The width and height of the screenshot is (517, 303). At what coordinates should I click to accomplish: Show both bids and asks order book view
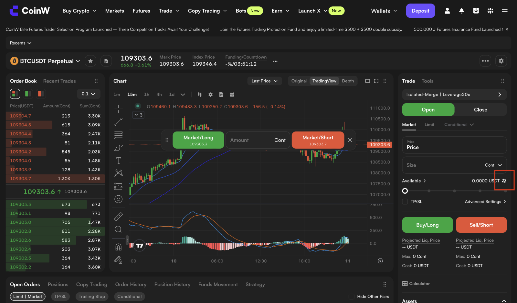[15, 94]
